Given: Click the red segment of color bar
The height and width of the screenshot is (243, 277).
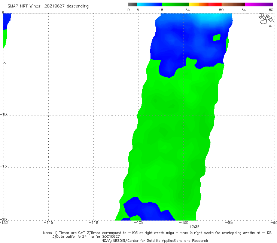Looking at the screenshot, I should 215,4.
